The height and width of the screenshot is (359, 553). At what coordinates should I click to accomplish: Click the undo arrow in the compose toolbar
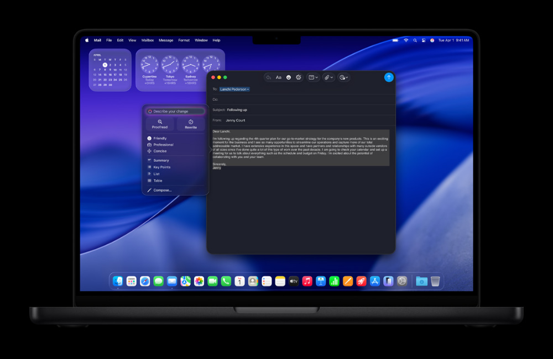pyautogui.click(x=268, y=77)
